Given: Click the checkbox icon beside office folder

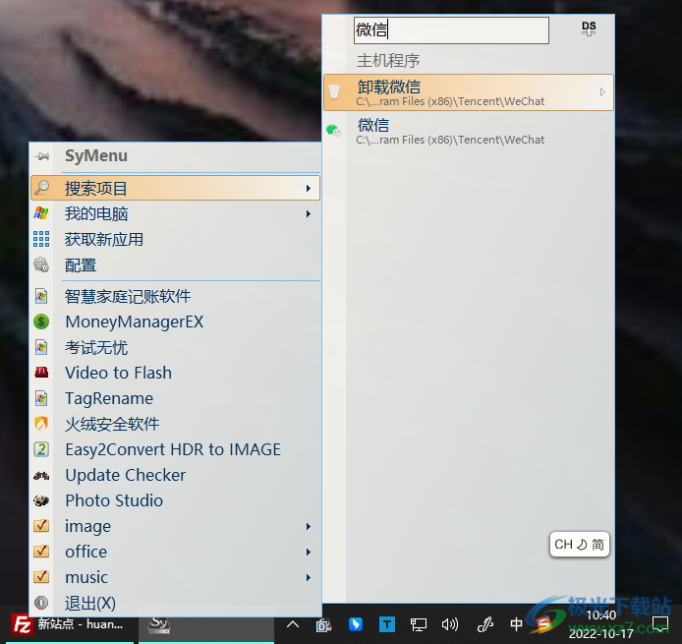Looking at the screenshot, I should (41, 552).
